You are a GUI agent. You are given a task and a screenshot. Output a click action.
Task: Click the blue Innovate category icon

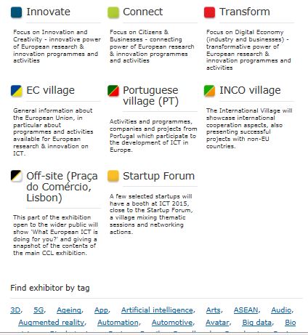coord(17,12)
